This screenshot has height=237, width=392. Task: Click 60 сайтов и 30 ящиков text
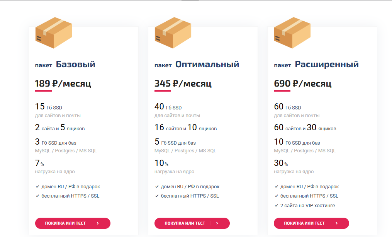point(305,128)
